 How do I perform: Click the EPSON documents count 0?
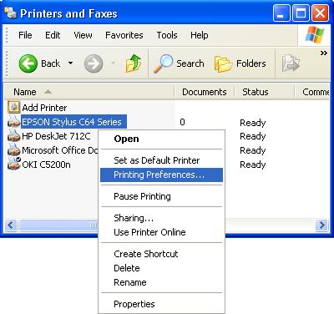click(182, 122)
